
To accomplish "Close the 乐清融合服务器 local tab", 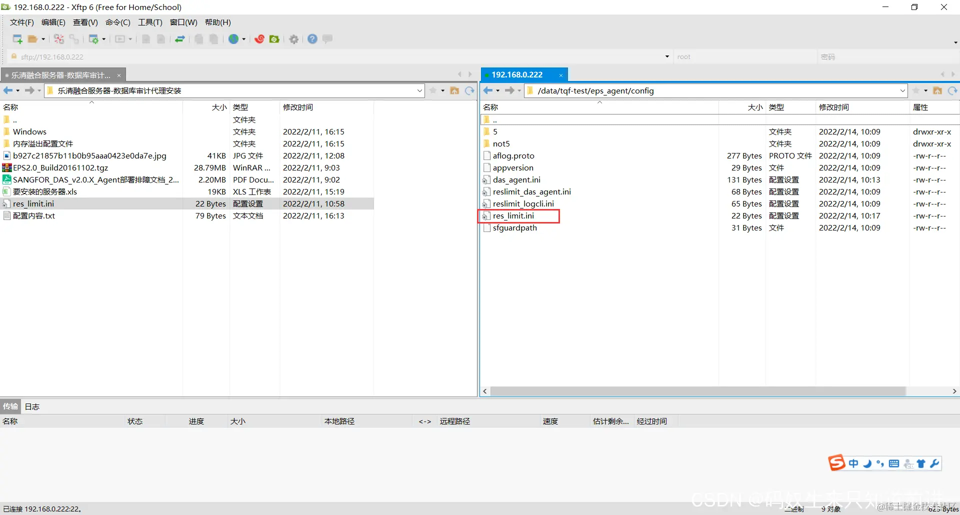I will [119, 75].
